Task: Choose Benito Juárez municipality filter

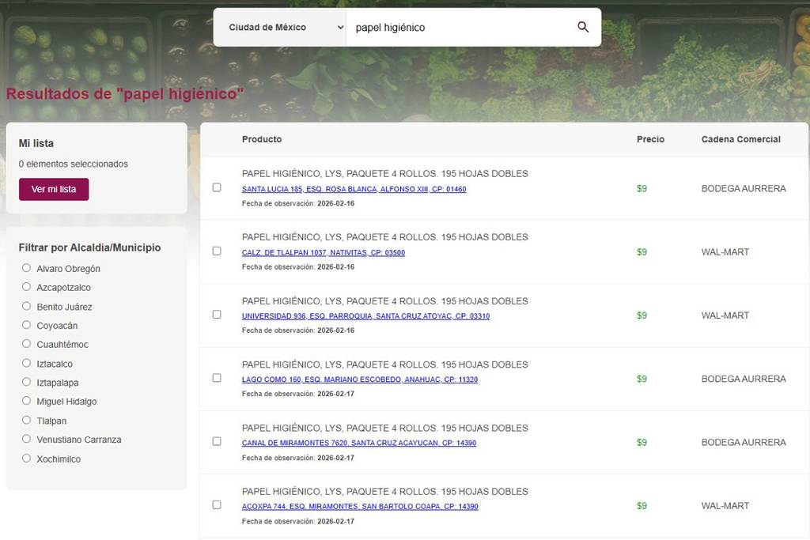Action: coord(27,306)
